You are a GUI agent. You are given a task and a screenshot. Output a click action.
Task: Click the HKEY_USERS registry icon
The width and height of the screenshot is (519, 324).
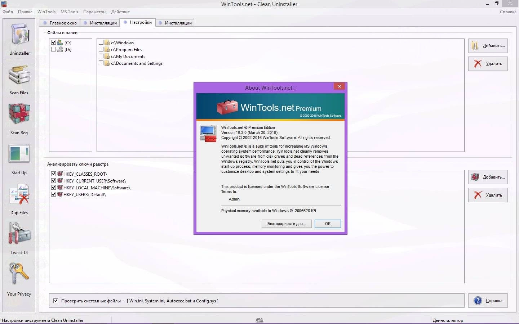point(60,194)
